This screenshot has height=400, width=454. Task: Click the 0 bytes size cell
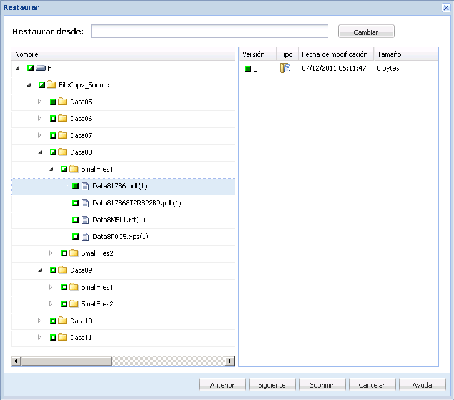point(388,68)
